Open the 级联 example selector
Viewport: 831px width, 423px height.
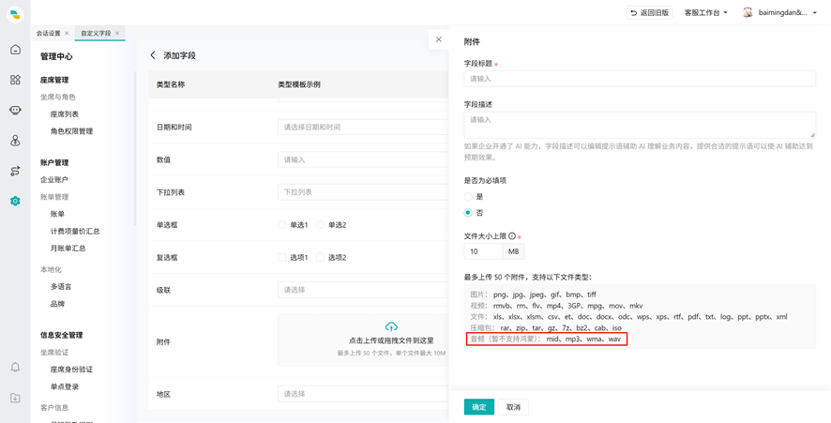click(x=363, y=290)
